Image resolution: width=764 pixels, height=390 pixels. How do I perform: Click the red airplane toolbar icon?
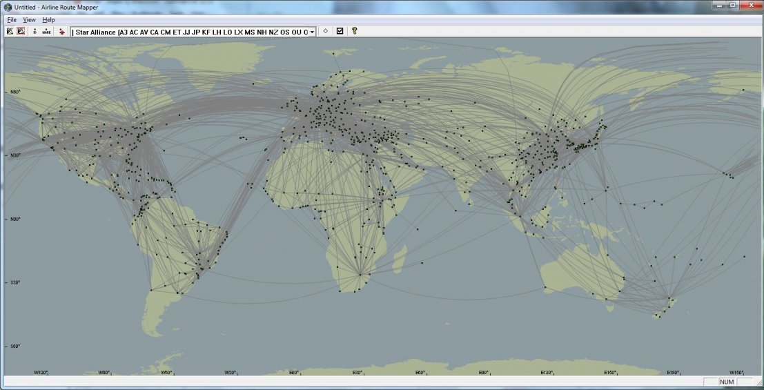pos(62,31)
